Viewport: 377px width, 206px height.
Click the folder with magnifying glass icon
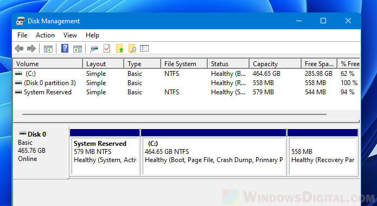(x=132, y=48)
